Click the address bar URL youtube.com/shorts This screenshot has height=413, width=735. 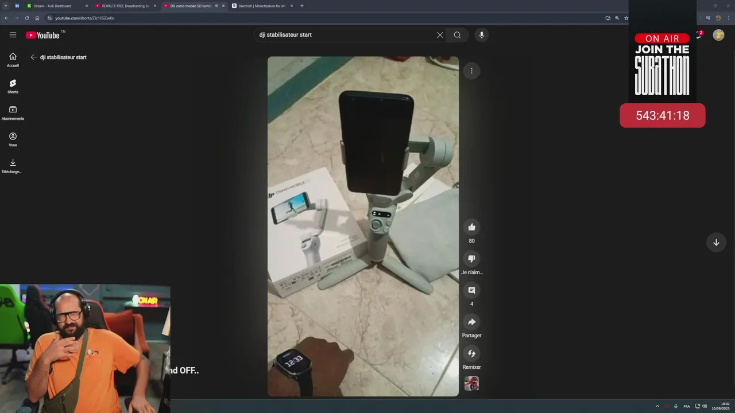coord(84,18)
